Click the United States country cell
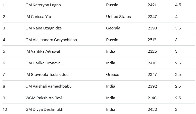The width and height of the screenshot is (196, 114). (118, 17)
